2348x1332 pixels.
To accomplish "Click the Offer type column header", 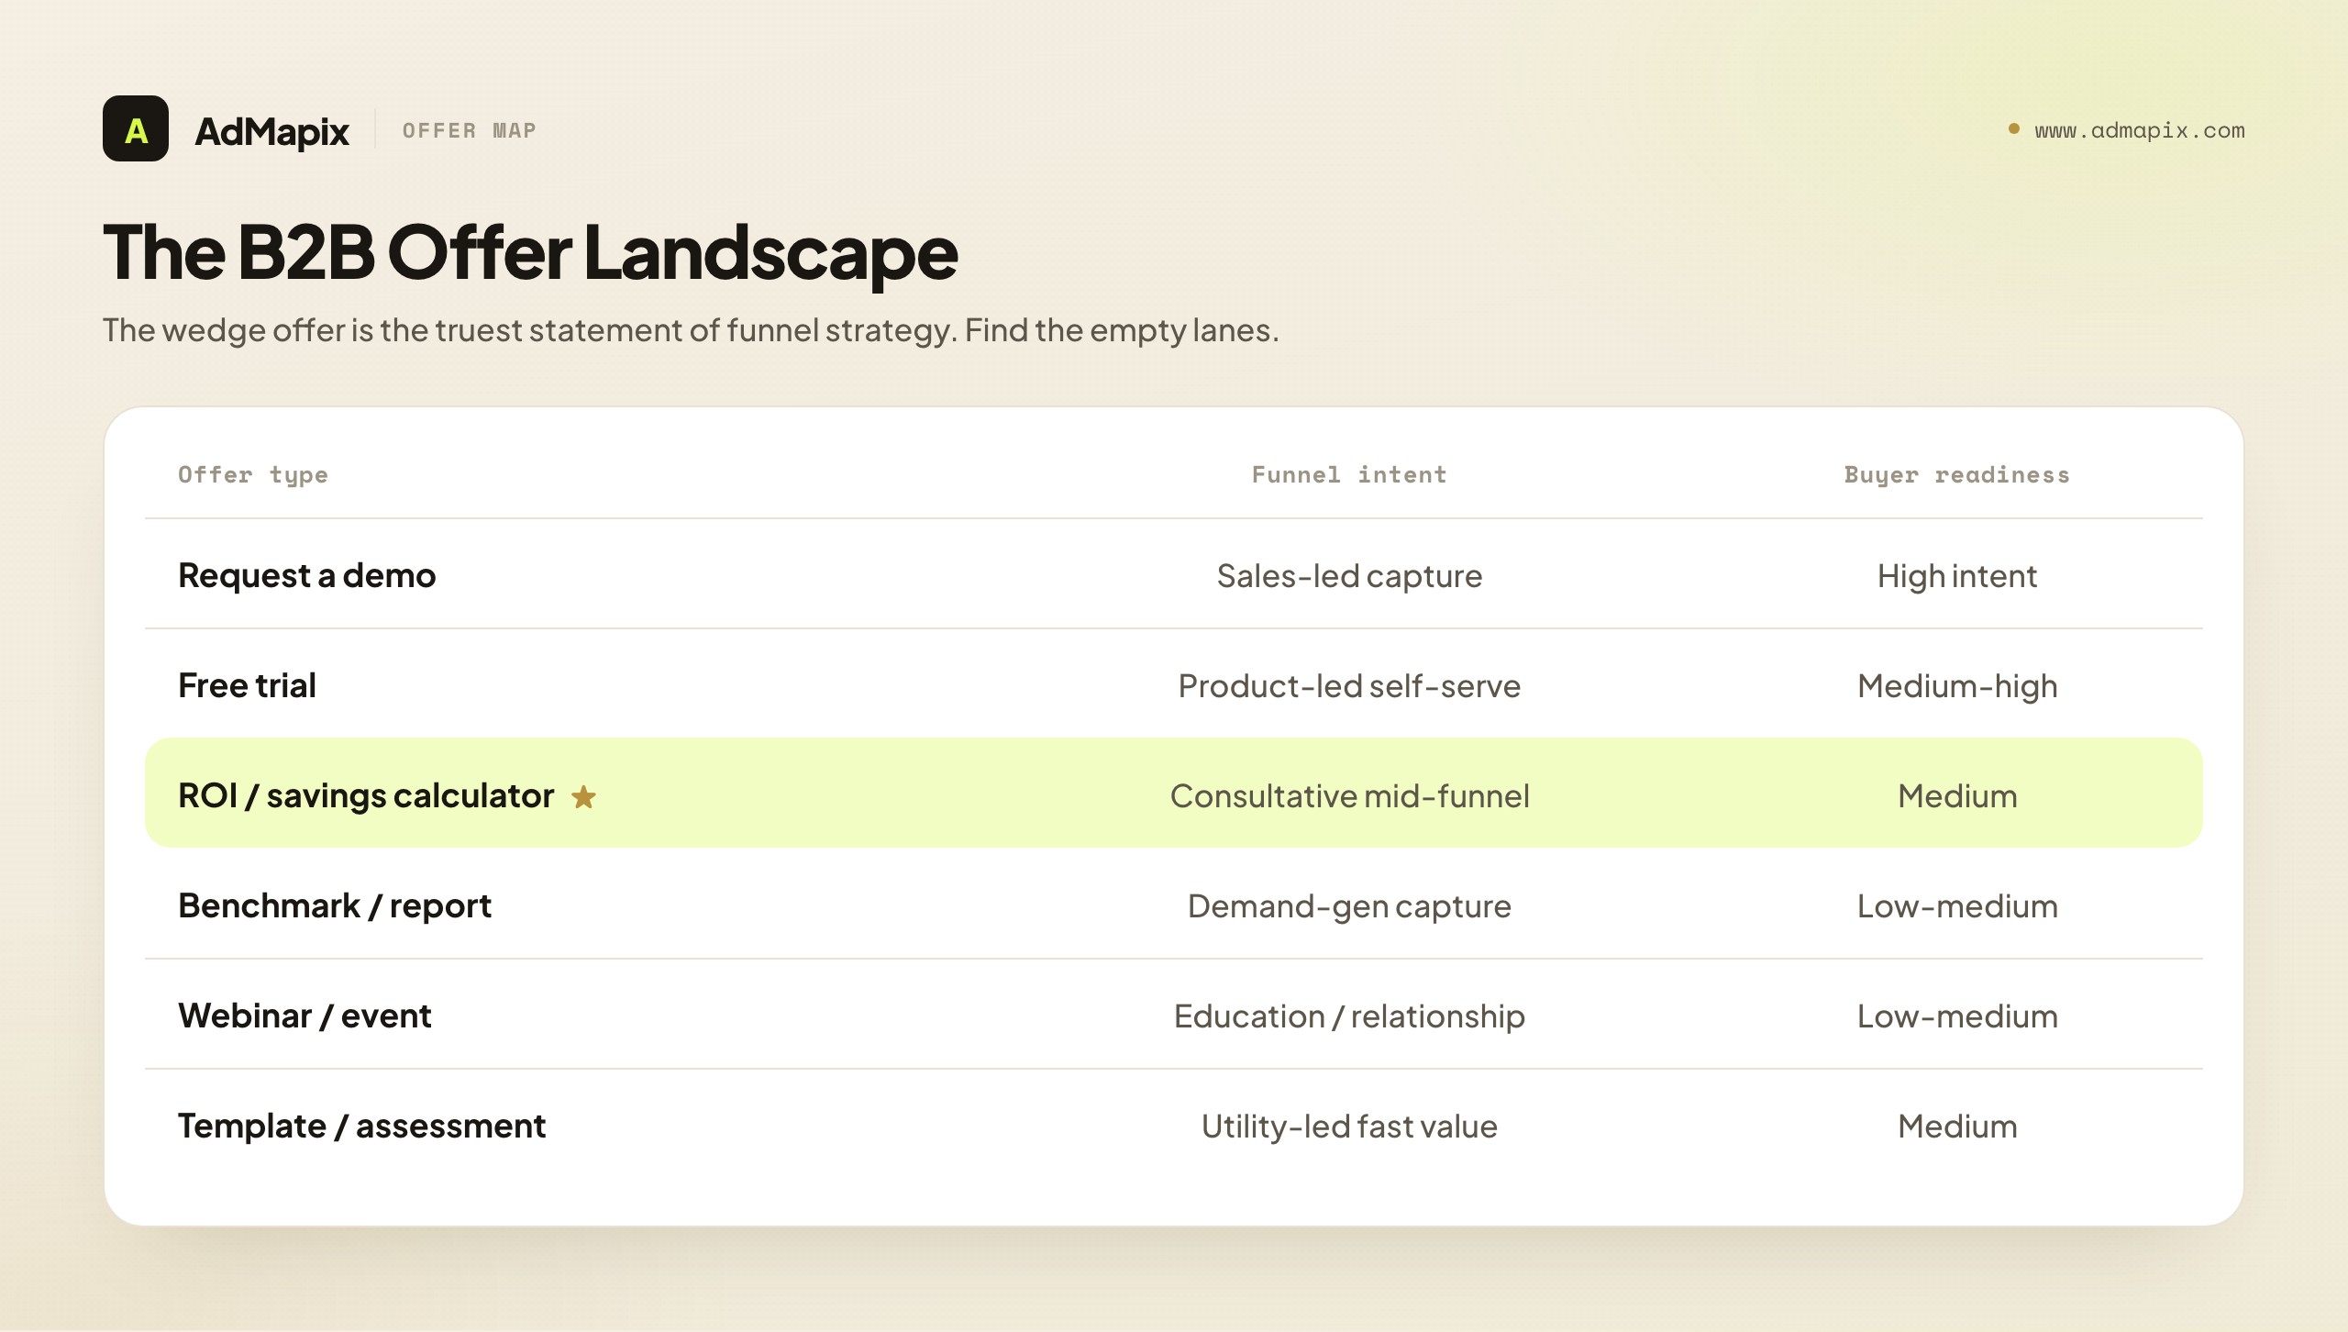I will (x=253, y=475).
